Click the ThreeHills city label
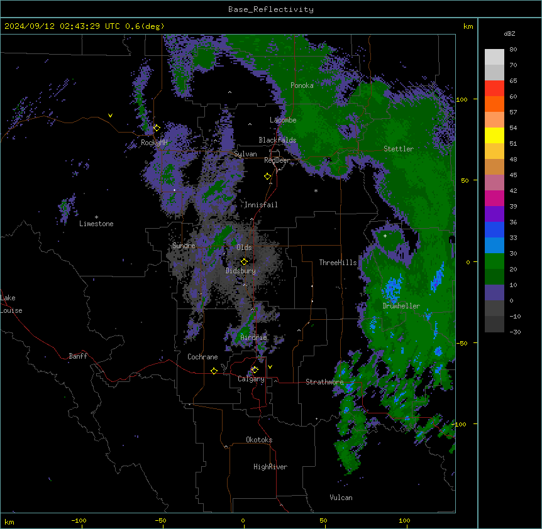 coord(338,263)
